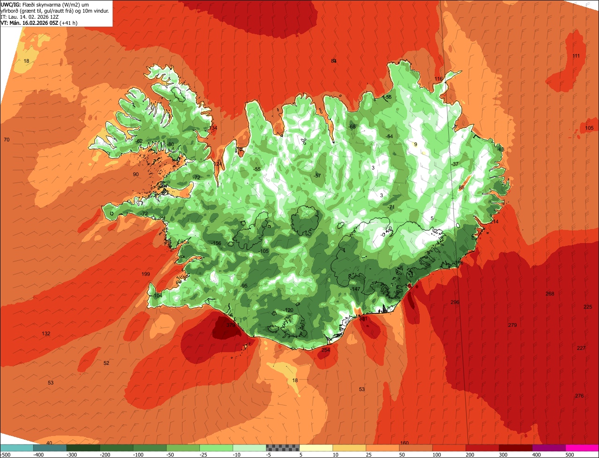
Task: Click the header line 'IT: Lau. 14. 02. 2026 12Z'
Action: click(x=29, y=16)
